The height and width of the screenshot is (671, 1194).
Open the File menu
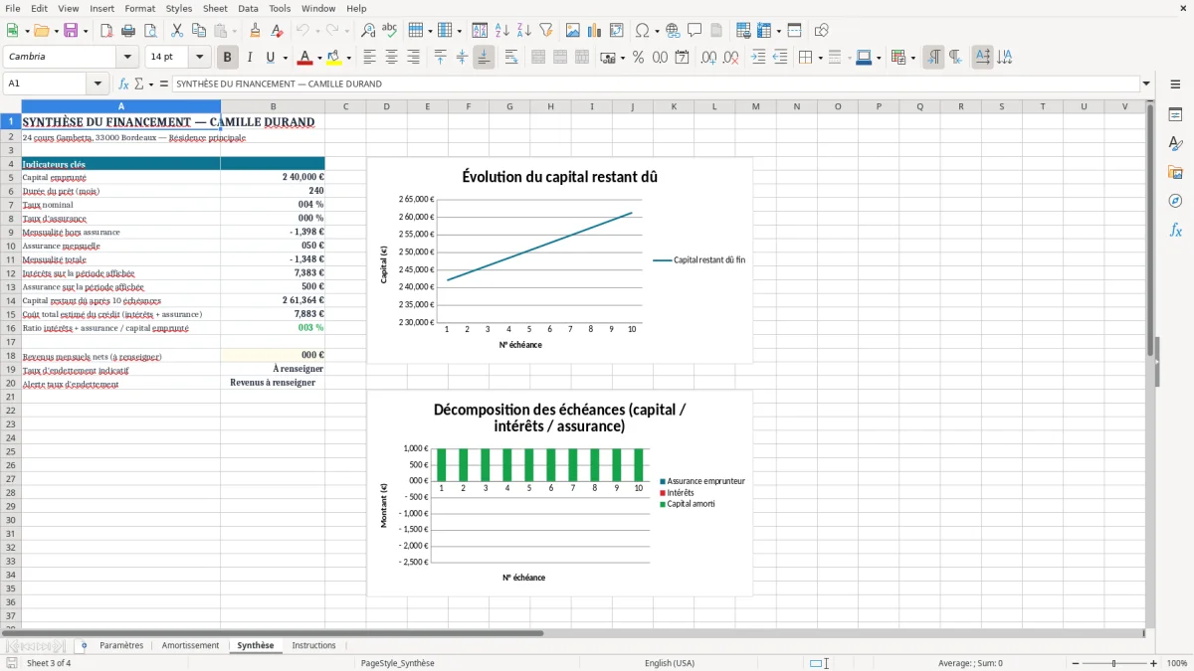(x=13, y=8)
